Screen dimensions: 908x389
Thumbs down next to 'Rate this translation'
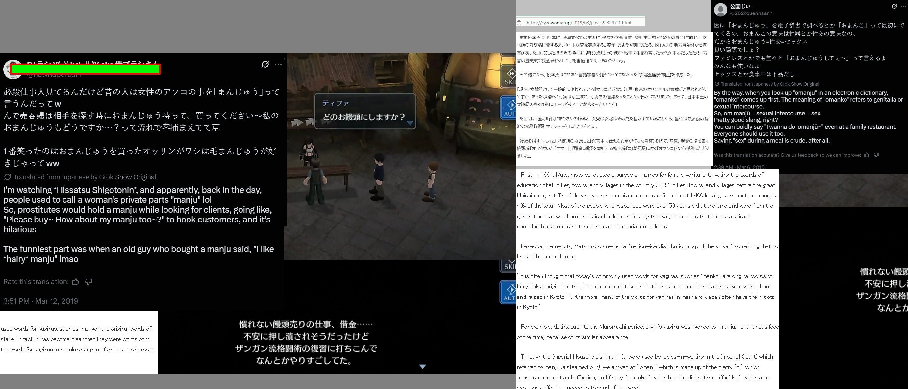[88, 281]
